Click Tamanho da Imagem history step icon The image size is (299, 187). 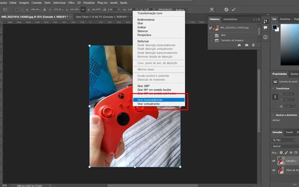tap(217, 41)
